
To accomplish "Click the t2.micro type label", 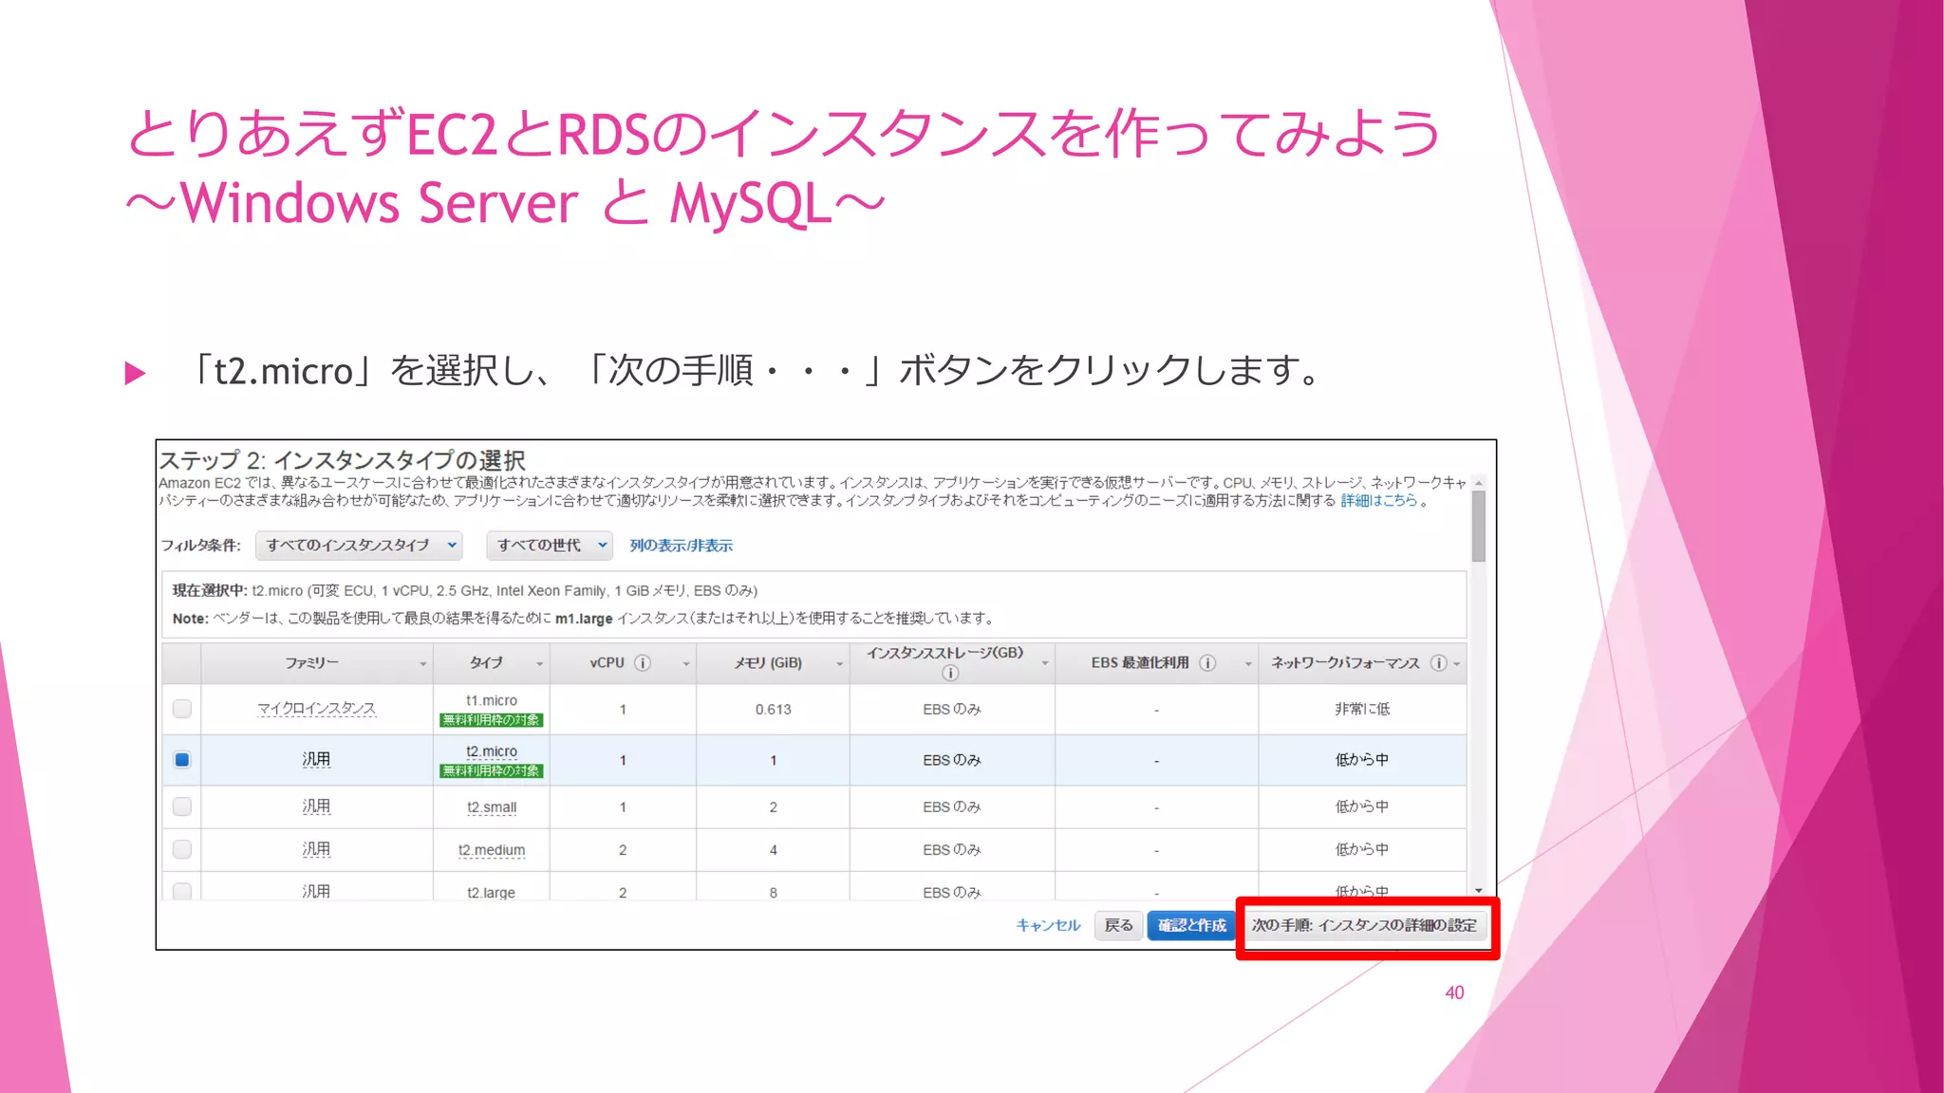I will tap(491, 751).
